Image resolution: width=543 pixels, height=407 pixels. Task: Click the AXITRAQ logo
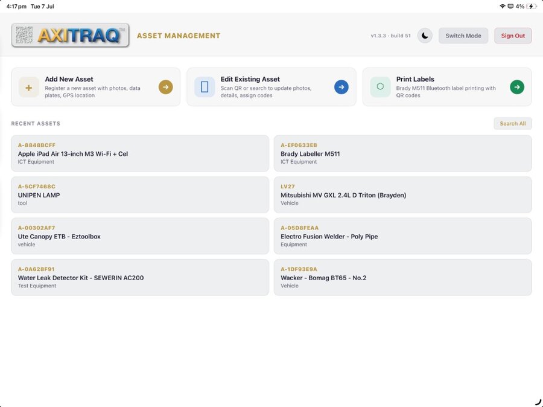71,36
